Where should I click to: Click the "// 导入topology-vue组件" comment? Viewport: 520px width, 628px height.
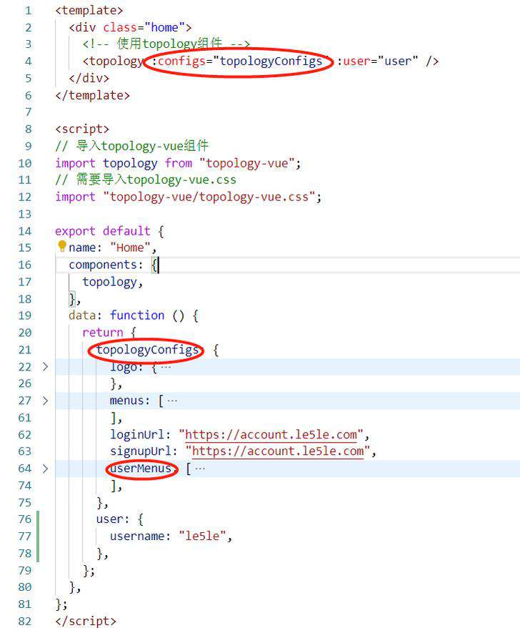point(132,146)
